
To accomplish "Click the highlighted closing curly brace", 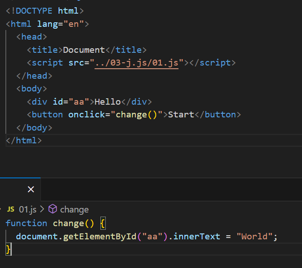I will 8,249.
